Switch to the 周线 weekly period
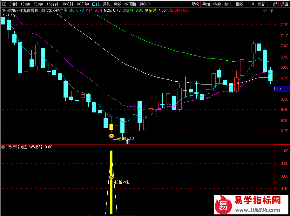290x216 pixels. pos(107,4)
